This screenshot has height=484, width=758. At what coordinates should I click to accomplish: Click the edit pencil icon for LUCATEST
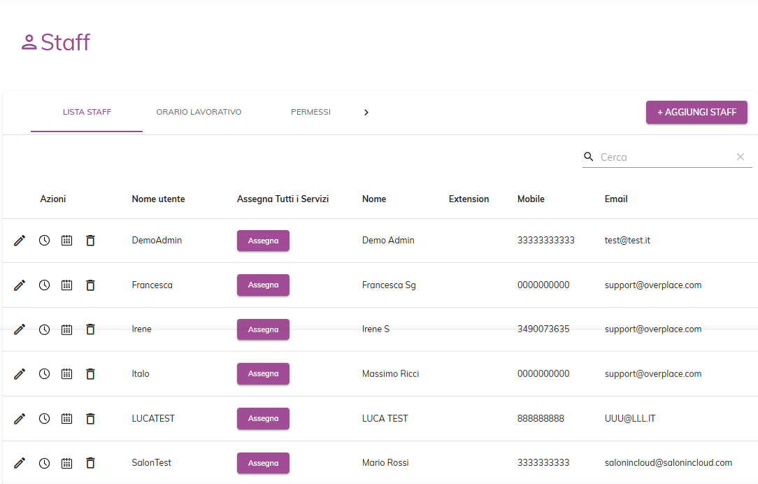pyautogui.click(x=19, y=418)
